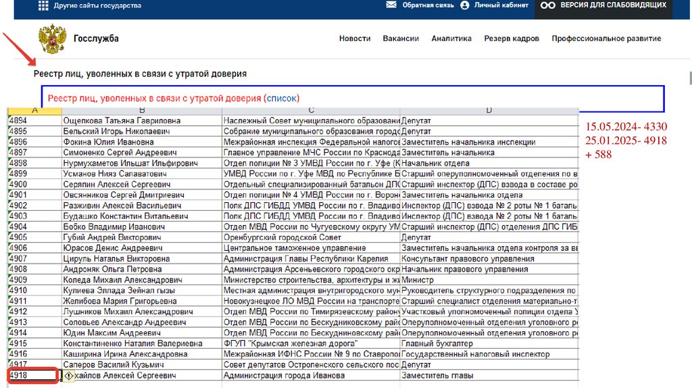Select cell 'Ощепкова Татьяна Гавриловна'

(x=142, y=120)
